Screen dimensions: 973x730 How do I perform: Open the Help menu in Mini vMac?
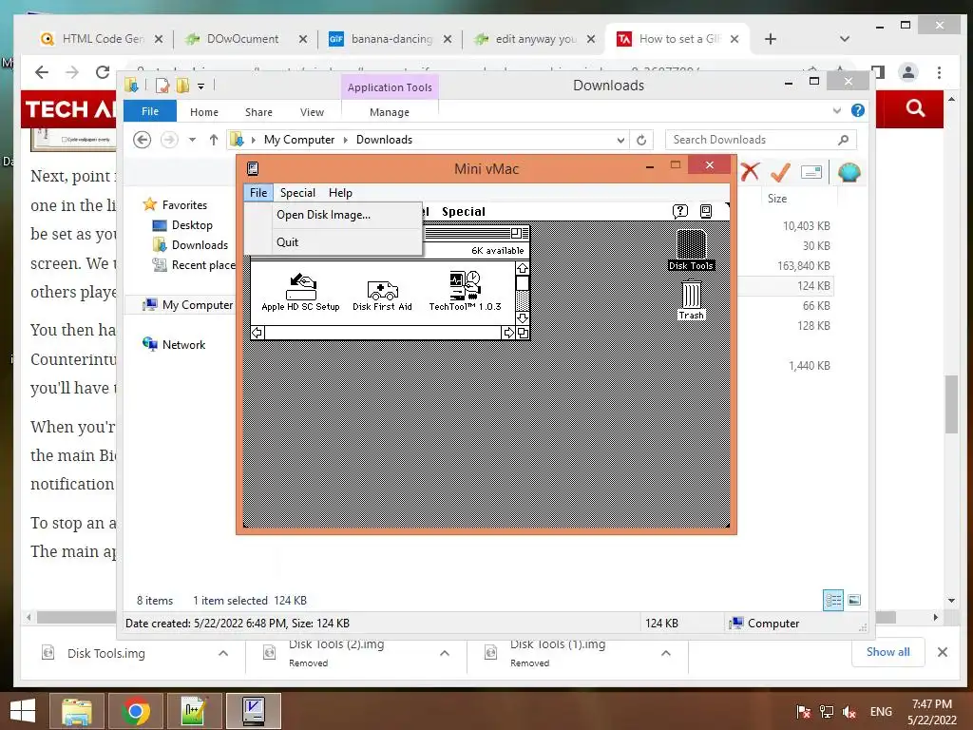tap(340, 193)
